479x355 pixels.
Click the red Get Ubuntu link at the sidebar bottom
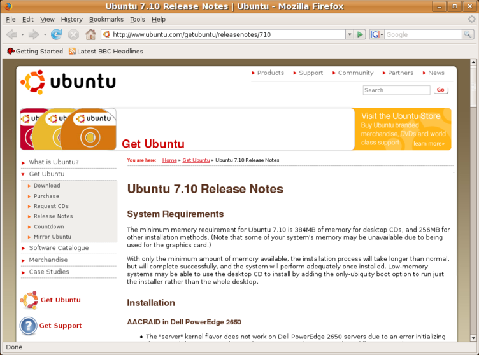(x=61, y=300)
